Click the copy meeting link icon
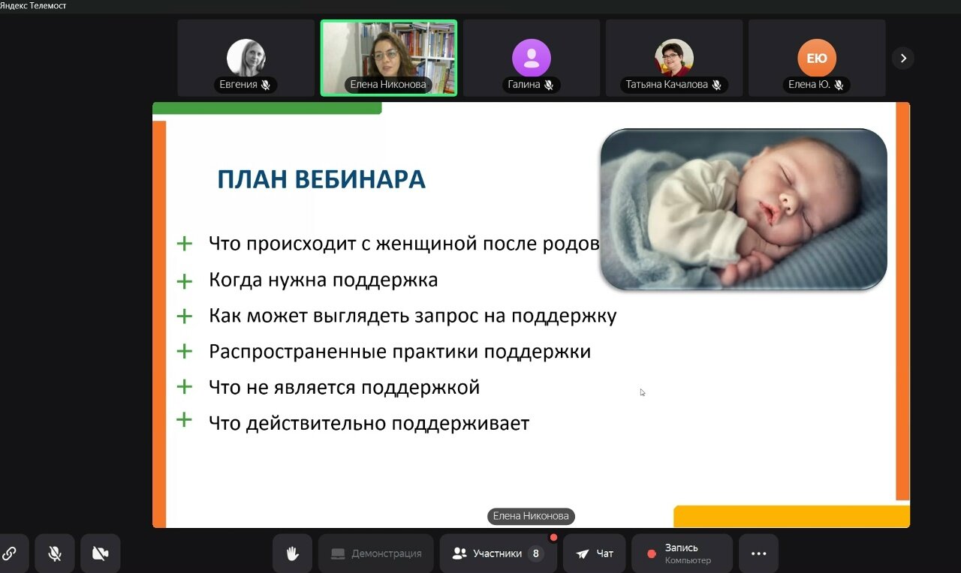Viewport: 961px width, 573px height. point(10,553)
